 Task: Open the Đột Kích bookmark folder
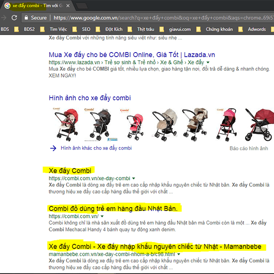114,29
